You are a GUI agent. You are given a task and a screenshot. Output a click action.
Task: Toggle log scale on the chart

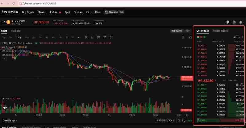[184, 120]
